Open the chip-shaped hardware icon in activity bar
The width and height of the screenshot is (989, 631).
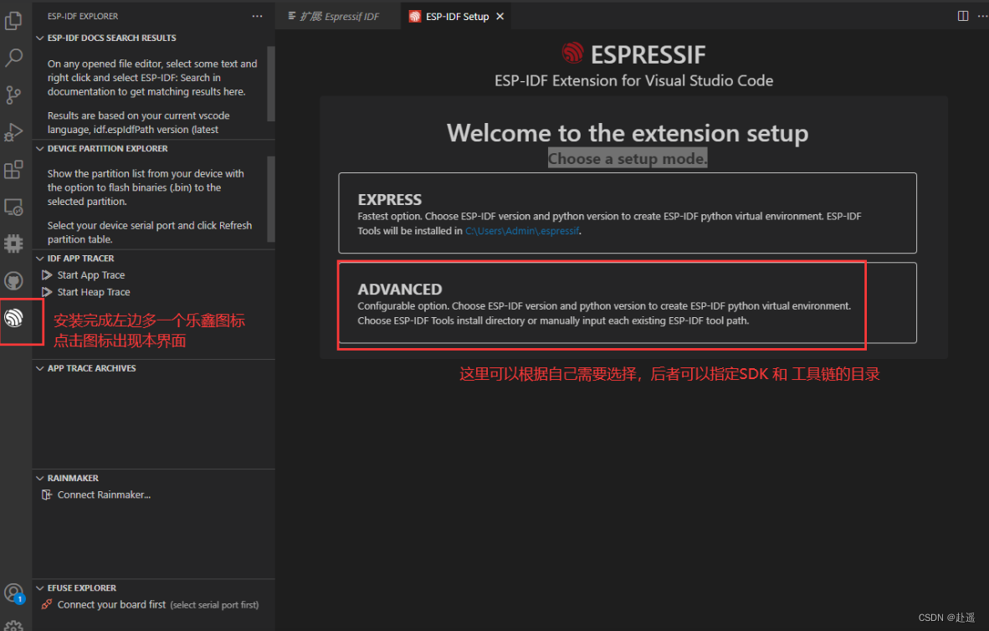pyautogui.click(x=13, y=244)
